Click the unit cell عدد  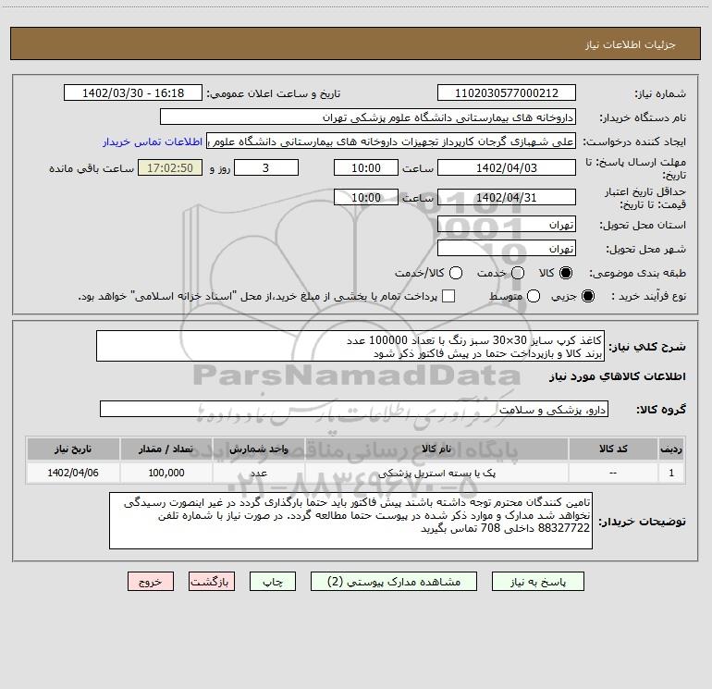coord(258,473)
